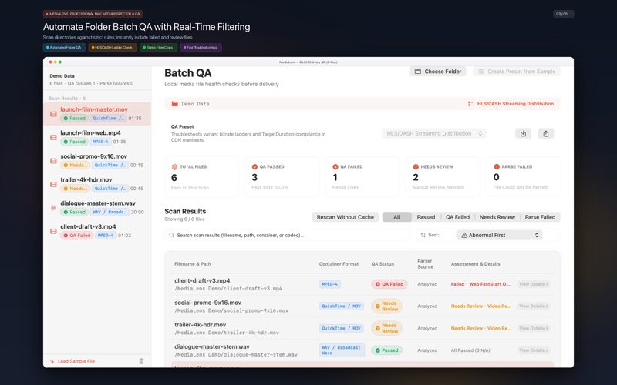Click the Choose Folder button
The height and width of the screenshot is (385, 617).
pyautogui.click(x=437, y=72)
